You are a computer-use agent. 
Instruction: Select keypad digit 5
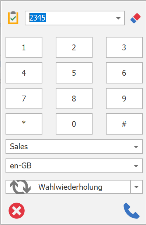click(74, 73)
